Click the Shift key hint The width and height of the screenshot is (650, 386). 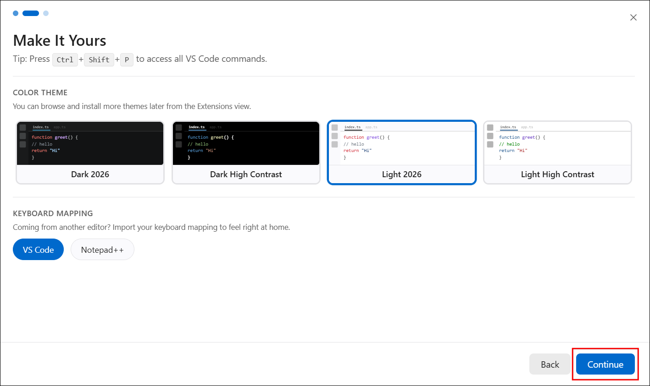click(99, 60)
